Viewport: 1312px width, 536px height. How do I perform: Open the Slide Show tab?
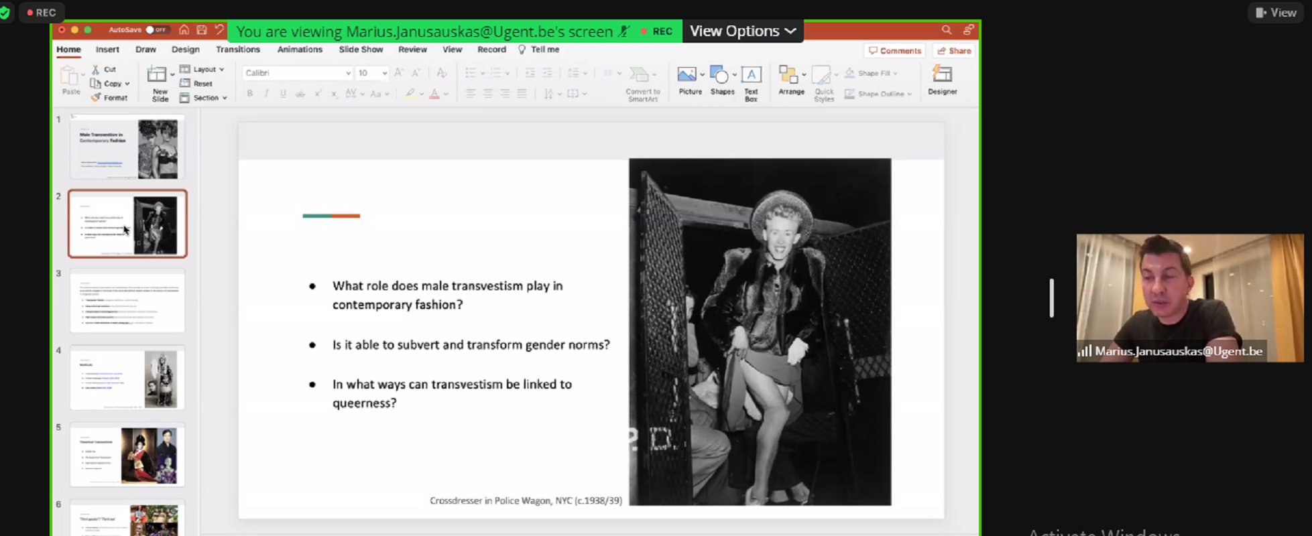point(361,50)
